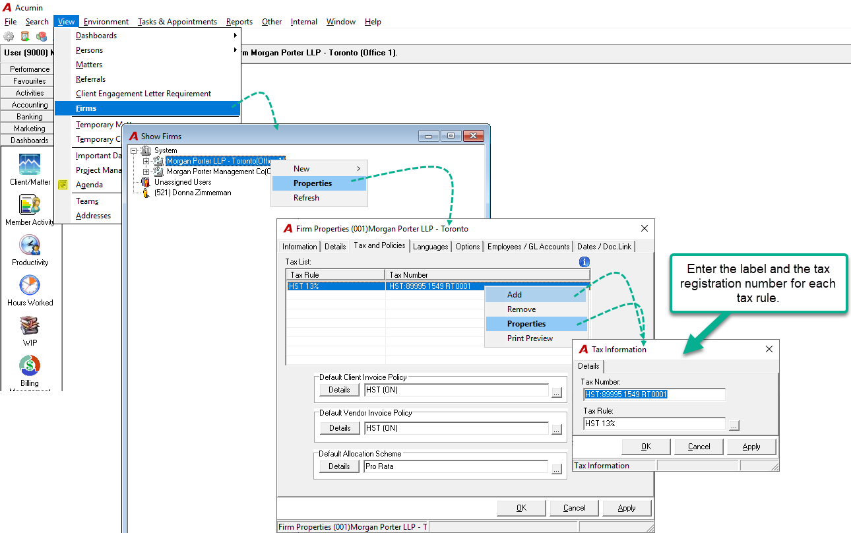Select Print Preview in the tax list menu
Screen dimensions: 851x533
tap(536, 338)
